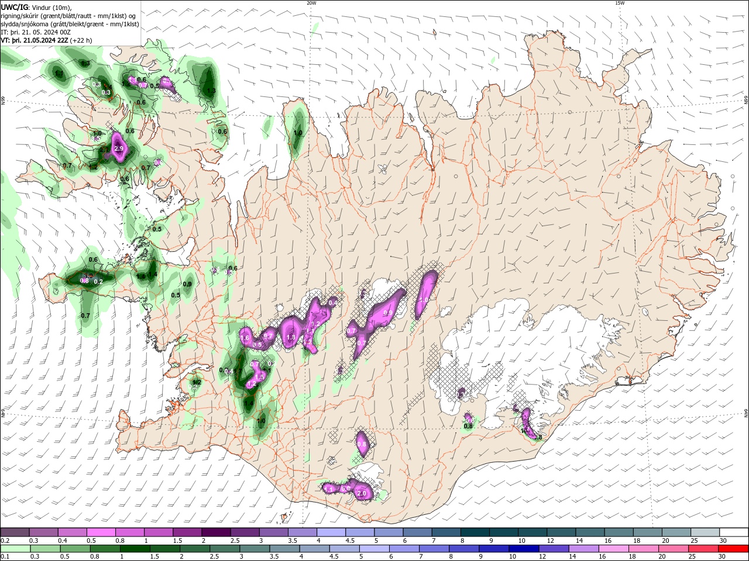Click the light lavender top-row swatch between 4 and 4.5
The image size is (749, 561).
pos(331,532)
